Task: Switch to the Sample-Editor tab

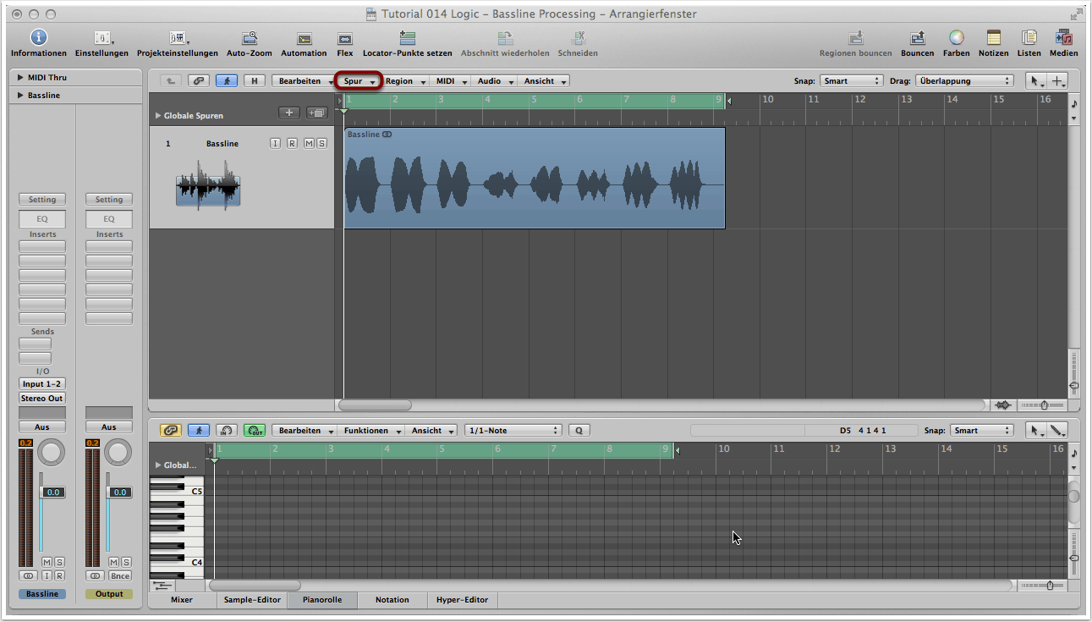Action: (252, 600)
